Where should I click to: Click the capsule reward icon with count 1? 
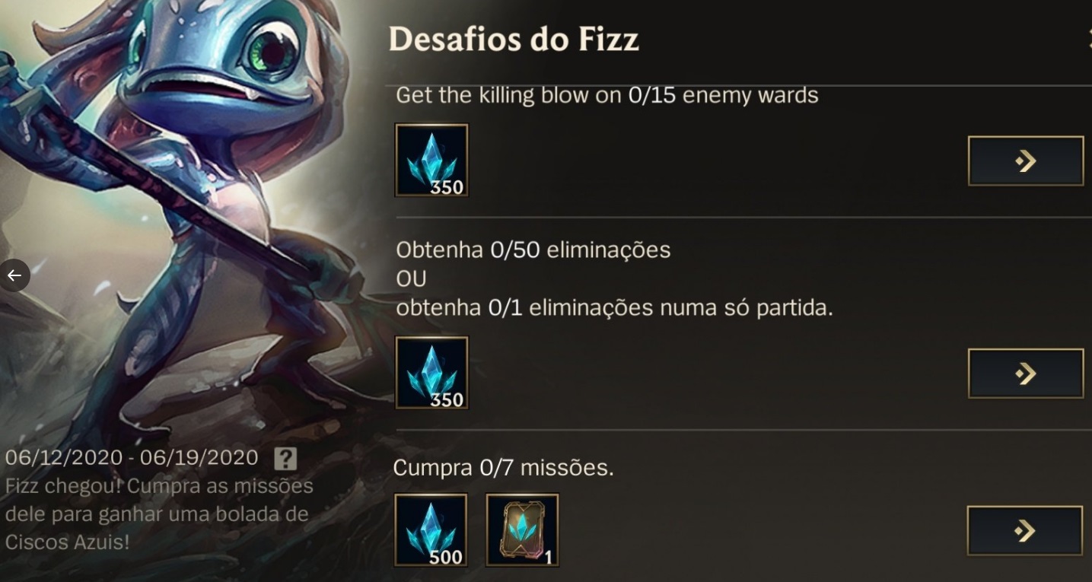click(522, 530)
